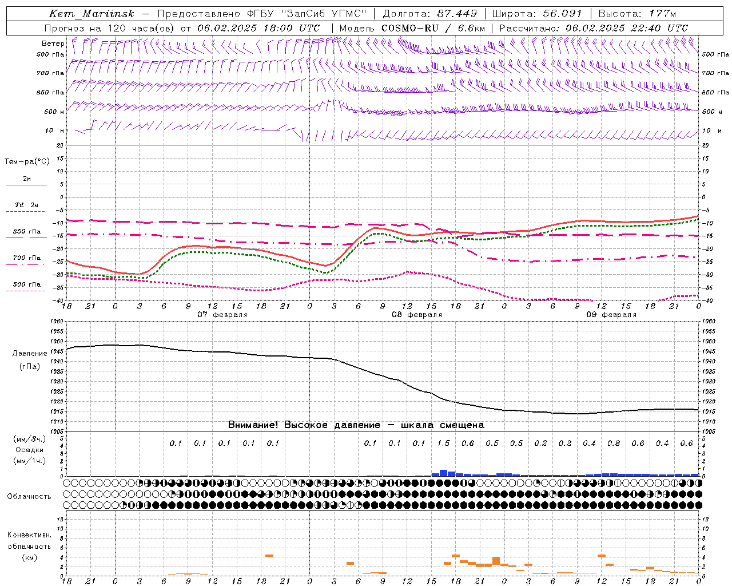Click the 'Высота: 177м' header value

[x=637, y=14]
